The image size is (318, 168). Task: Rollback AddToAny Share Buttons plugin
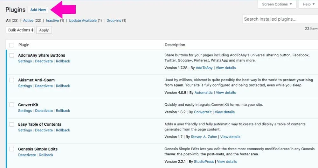click(63, 61)
